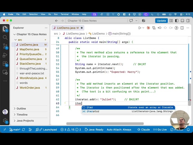Click the ListDemo class breadcrumb
193x145 pixels.
tap(96, 34)
